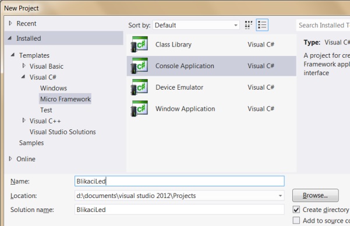
Task: Select the Class Library template name
Action: coord(174,44)
